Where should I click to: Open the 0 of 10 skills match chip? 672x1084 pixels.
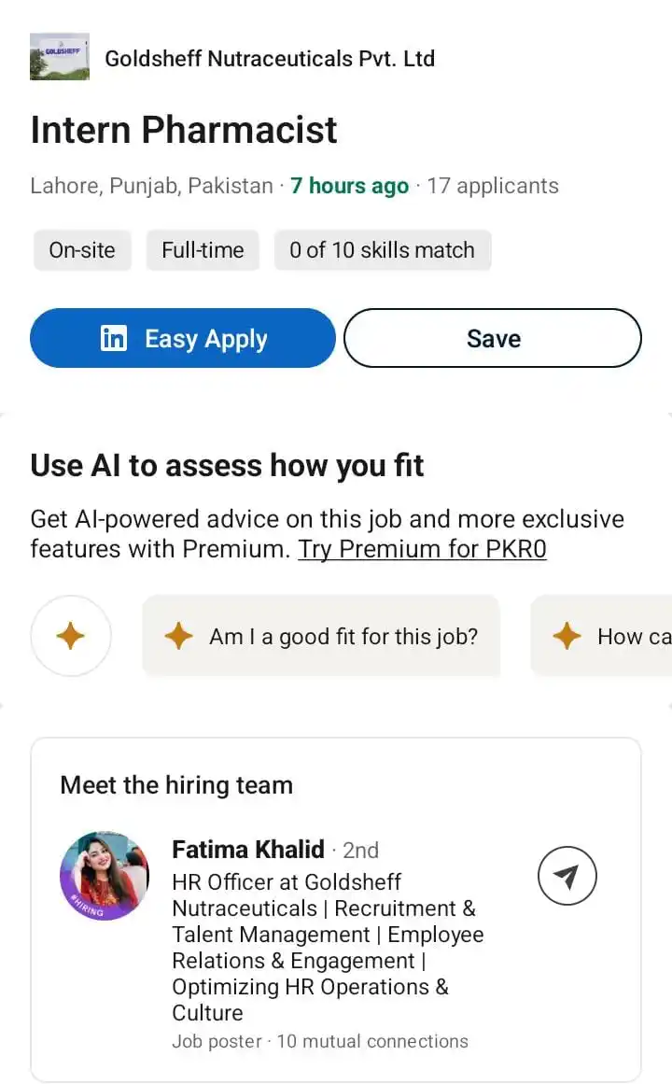pyautogui.click(x=383, y=249)
